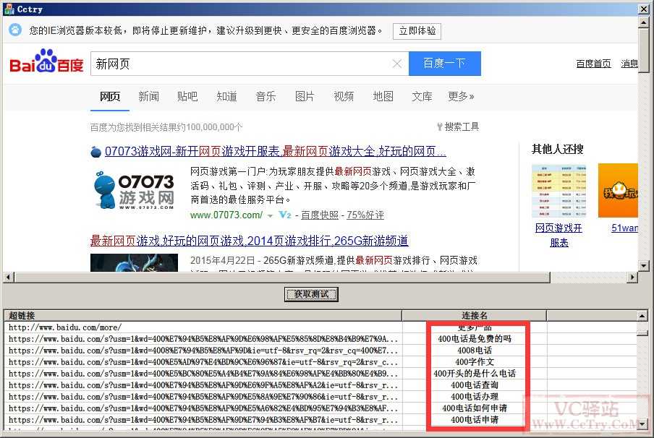Click the 获取测试 button
The height and width of the screenshot is (438, 654).
[x=311, y=294]
